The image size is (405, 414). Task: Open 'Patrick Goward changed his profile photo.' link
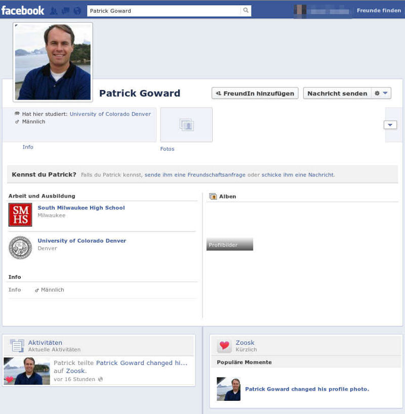[x=307, y=389]
